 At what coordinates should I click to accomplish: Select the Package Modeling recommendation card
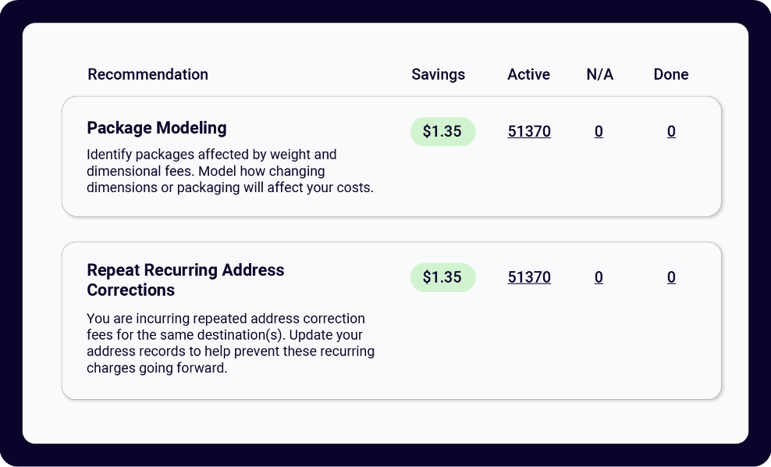[546, 187]
